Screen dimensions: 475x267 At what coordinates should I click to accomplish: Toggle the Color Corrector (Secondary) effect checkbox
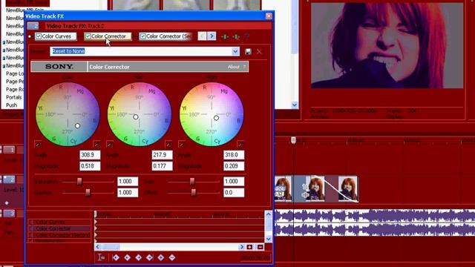pyautogui.click(x=143, y=36)
